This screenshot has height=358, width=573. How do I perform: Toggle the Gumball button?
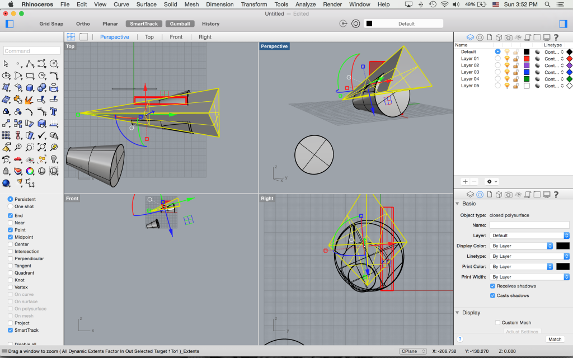click(180, 23)
